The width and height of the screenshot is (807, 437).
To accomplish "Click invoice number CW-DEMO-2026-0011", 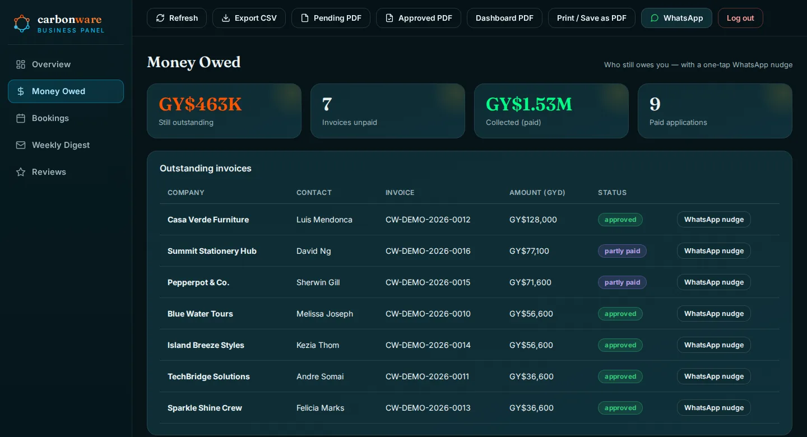I will click(x=428, y=376).
